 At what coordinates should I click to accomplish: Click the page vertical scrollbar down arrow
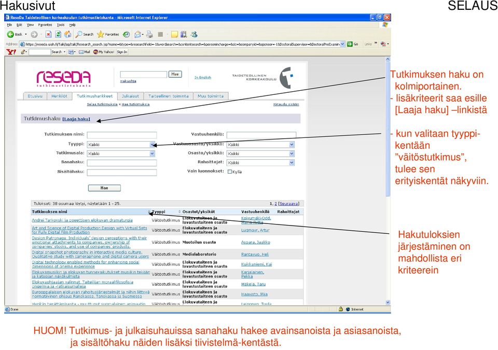click(x=388, y=302)
